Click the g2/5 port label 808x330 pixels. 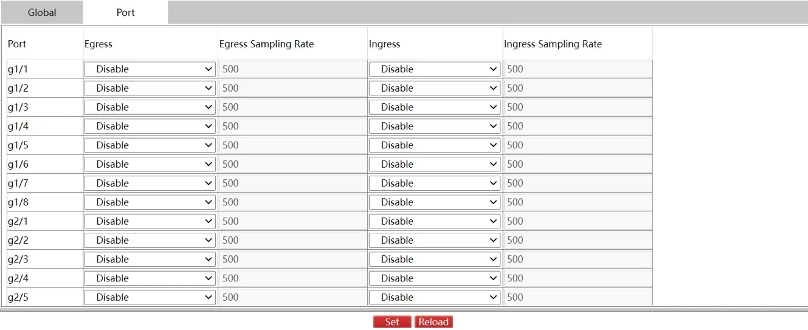(x=18, y=297)
